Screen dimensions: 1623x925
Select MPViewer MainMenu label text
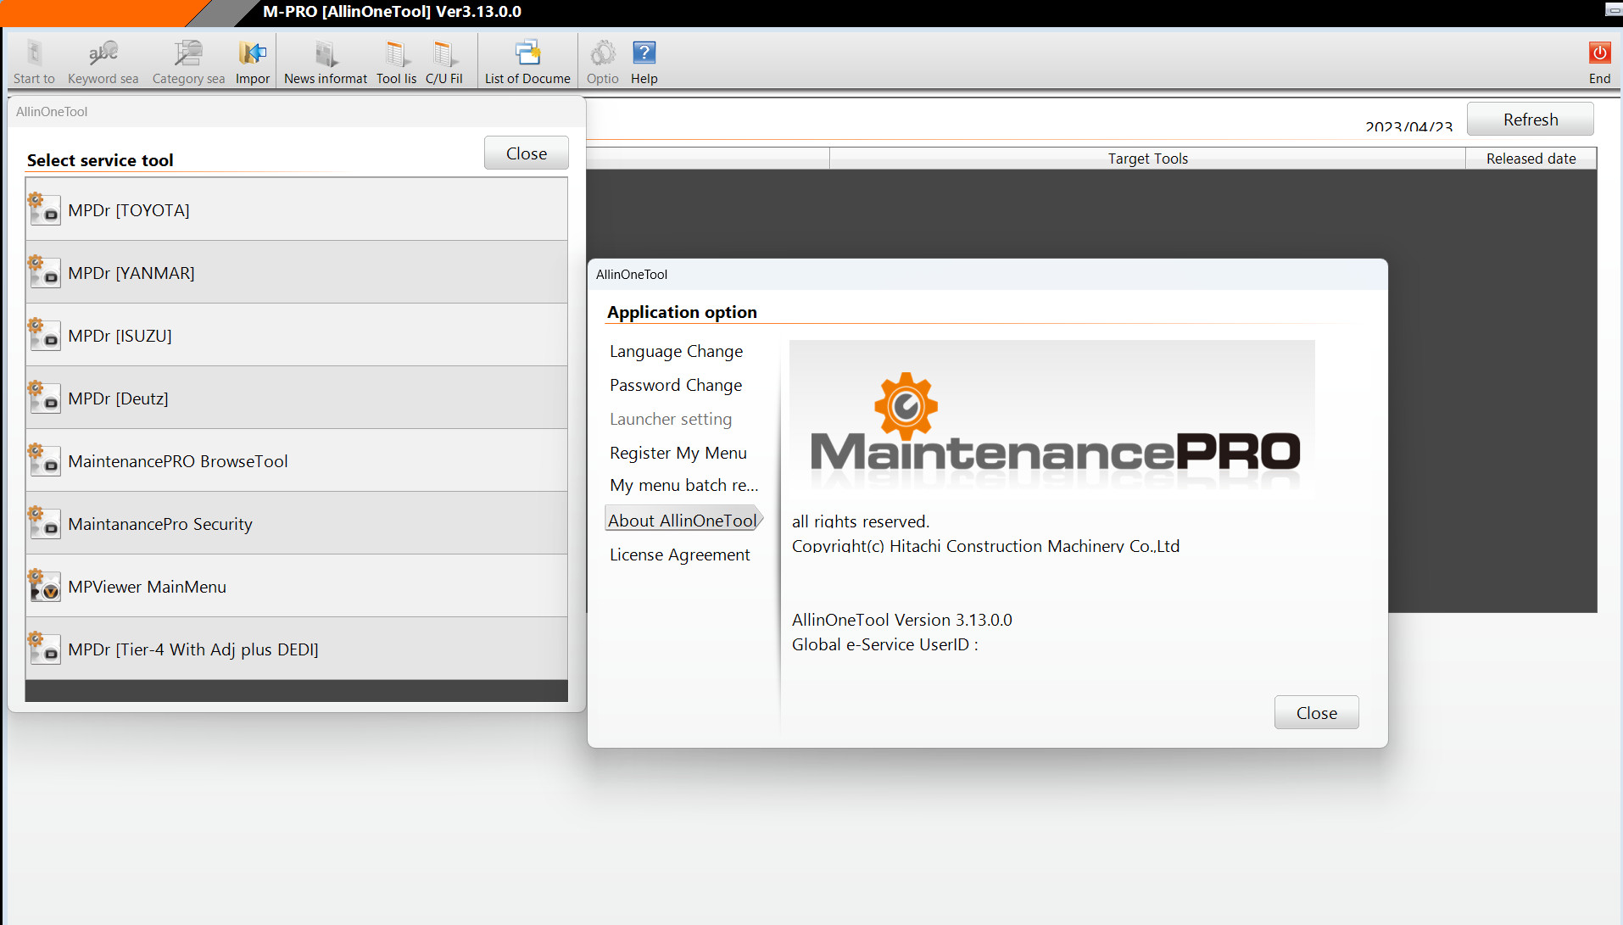point(147,587)
